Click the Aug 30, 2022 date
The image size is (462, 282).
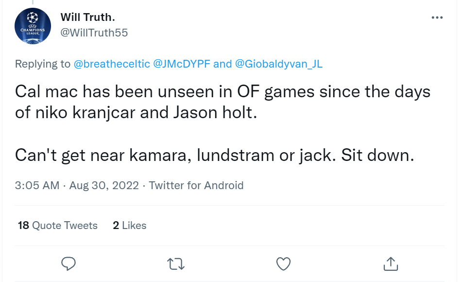point(104,185)
